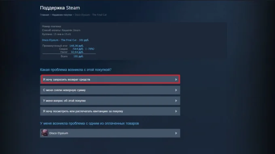
Task: Click arrow on refund request row
Action: tap(176, 79)
